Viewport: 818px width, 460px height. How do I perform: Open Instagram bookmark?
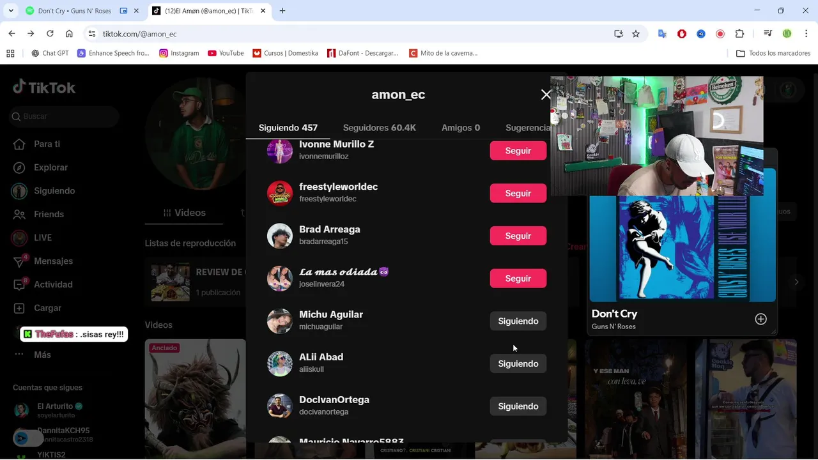point(179,53)
